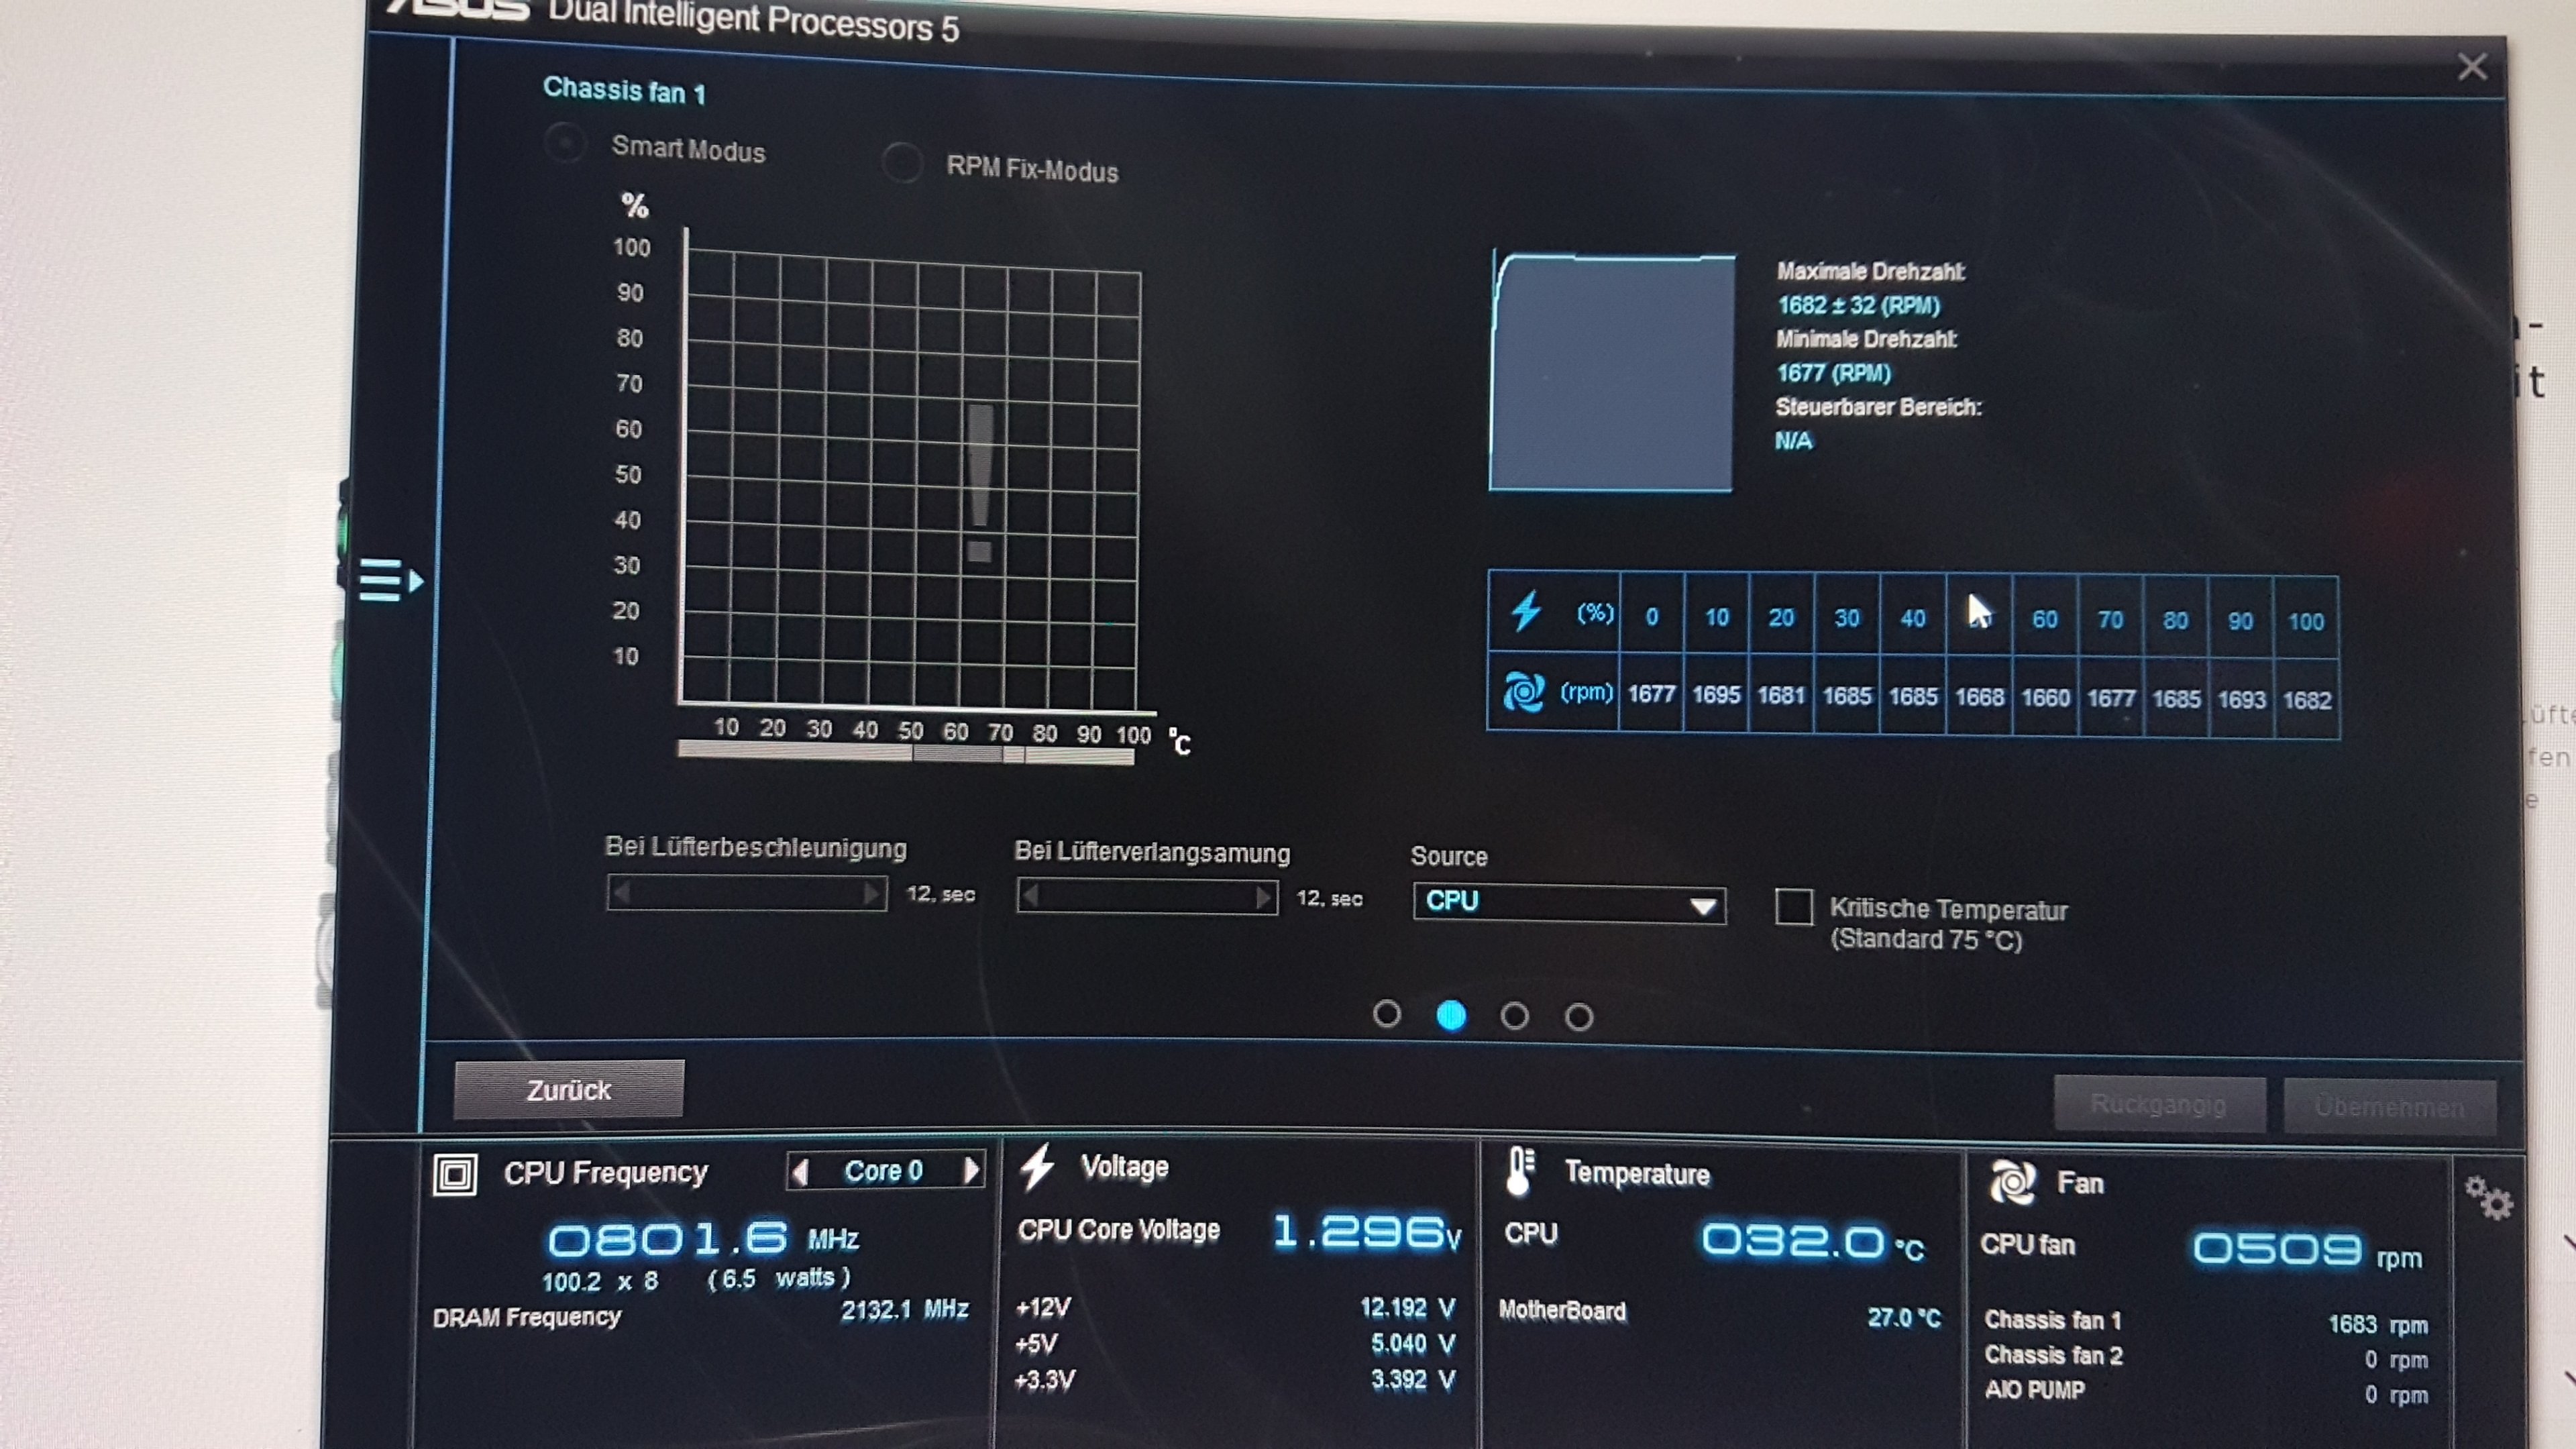
Task: Switch to next CPU core with right arrow
Action: (971, 1171)
